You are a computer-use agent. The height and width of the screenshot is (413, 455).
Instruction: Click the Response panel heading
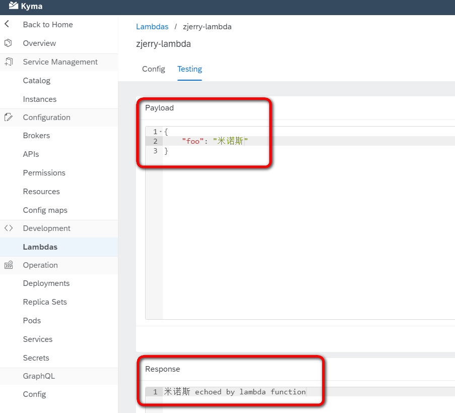coord(162,369)
